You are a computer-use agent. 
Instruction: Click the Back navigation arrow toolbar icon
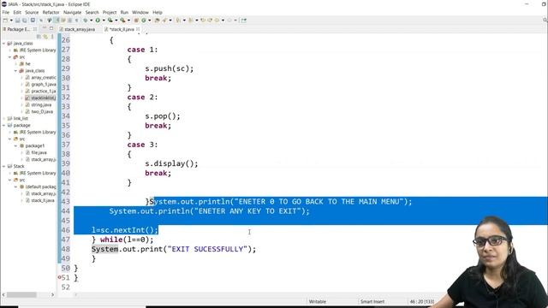click(217, 21)
